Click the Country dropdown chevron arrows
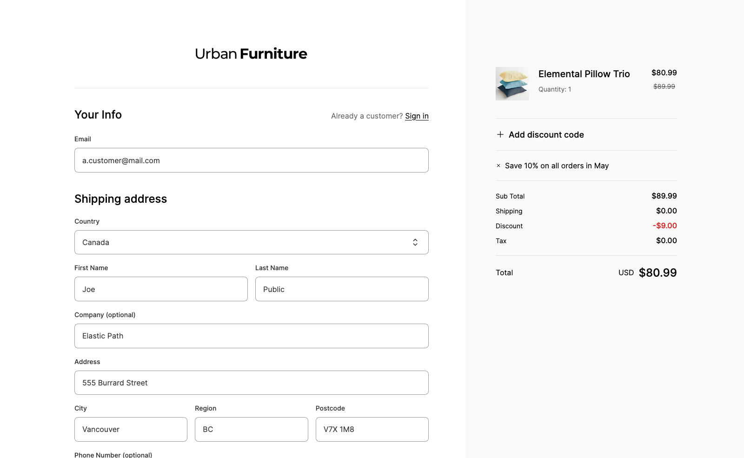Viewport: 744px width, 458px height. point(415,242)
